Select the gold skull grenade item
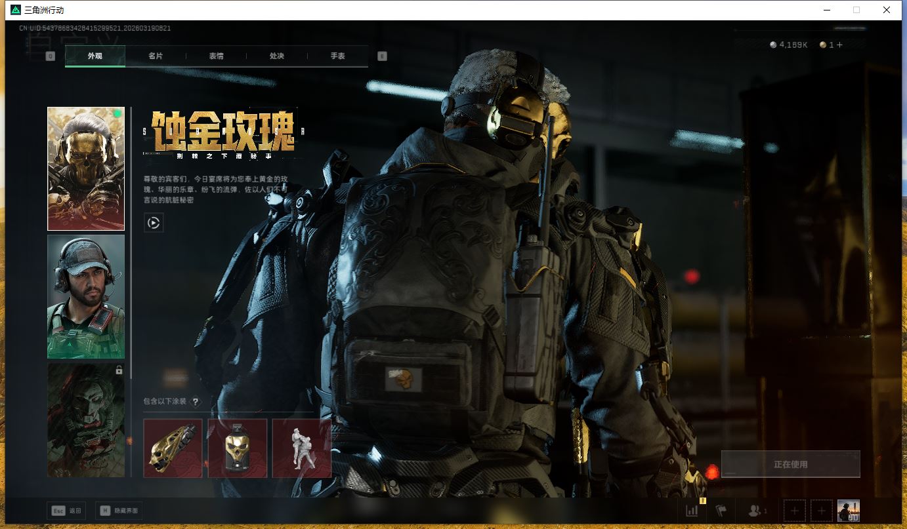 point(238,448)
